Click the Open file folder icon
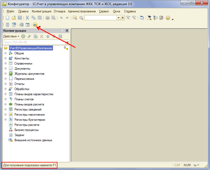 click(x=14, y=18)
